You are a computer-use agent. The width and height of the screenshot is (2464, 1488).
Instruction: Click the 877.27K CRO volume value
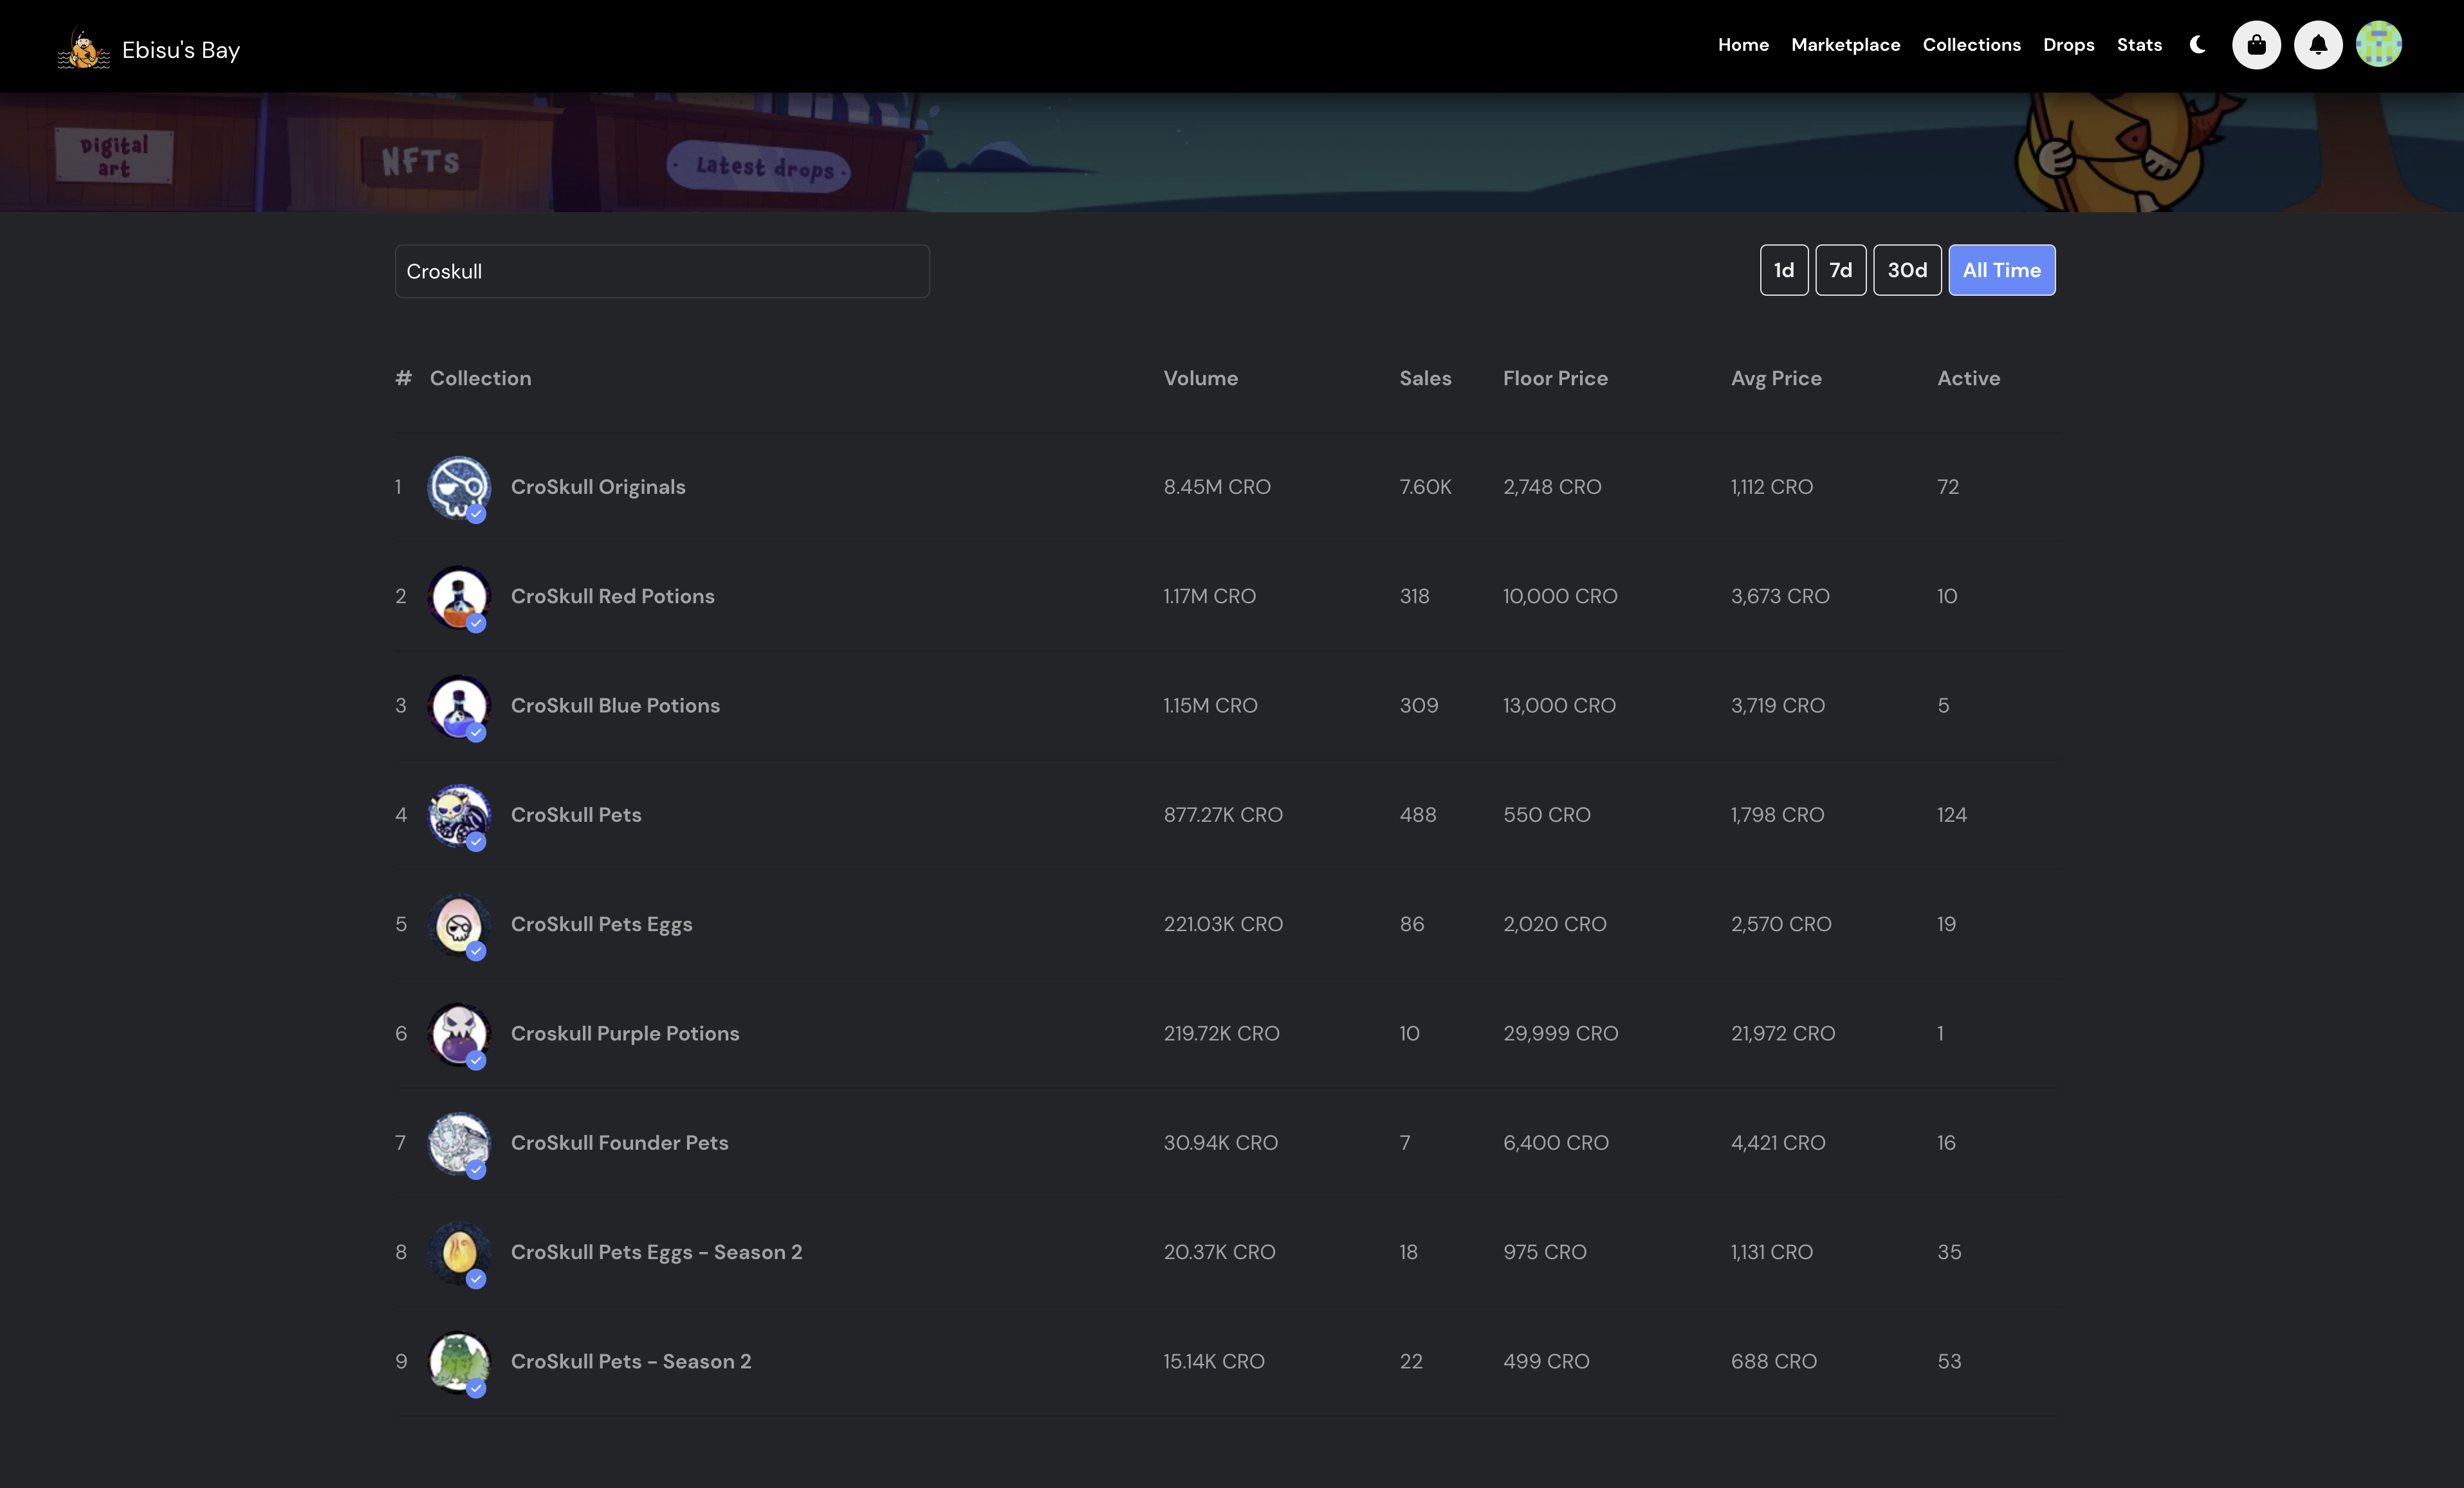[x=1223, y=815]
